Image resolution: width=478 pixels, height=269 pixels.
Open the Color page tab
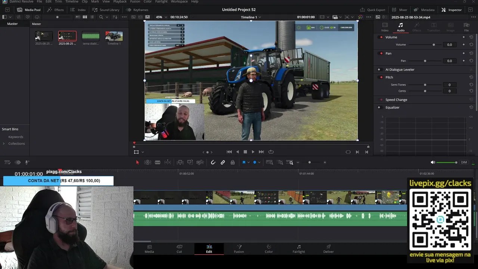269,249
